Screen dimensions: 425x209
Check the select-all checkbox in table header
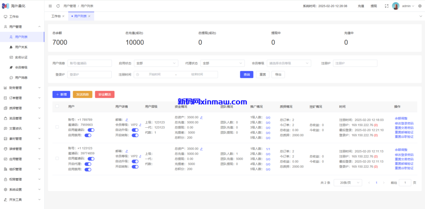[x=57, y=107]
